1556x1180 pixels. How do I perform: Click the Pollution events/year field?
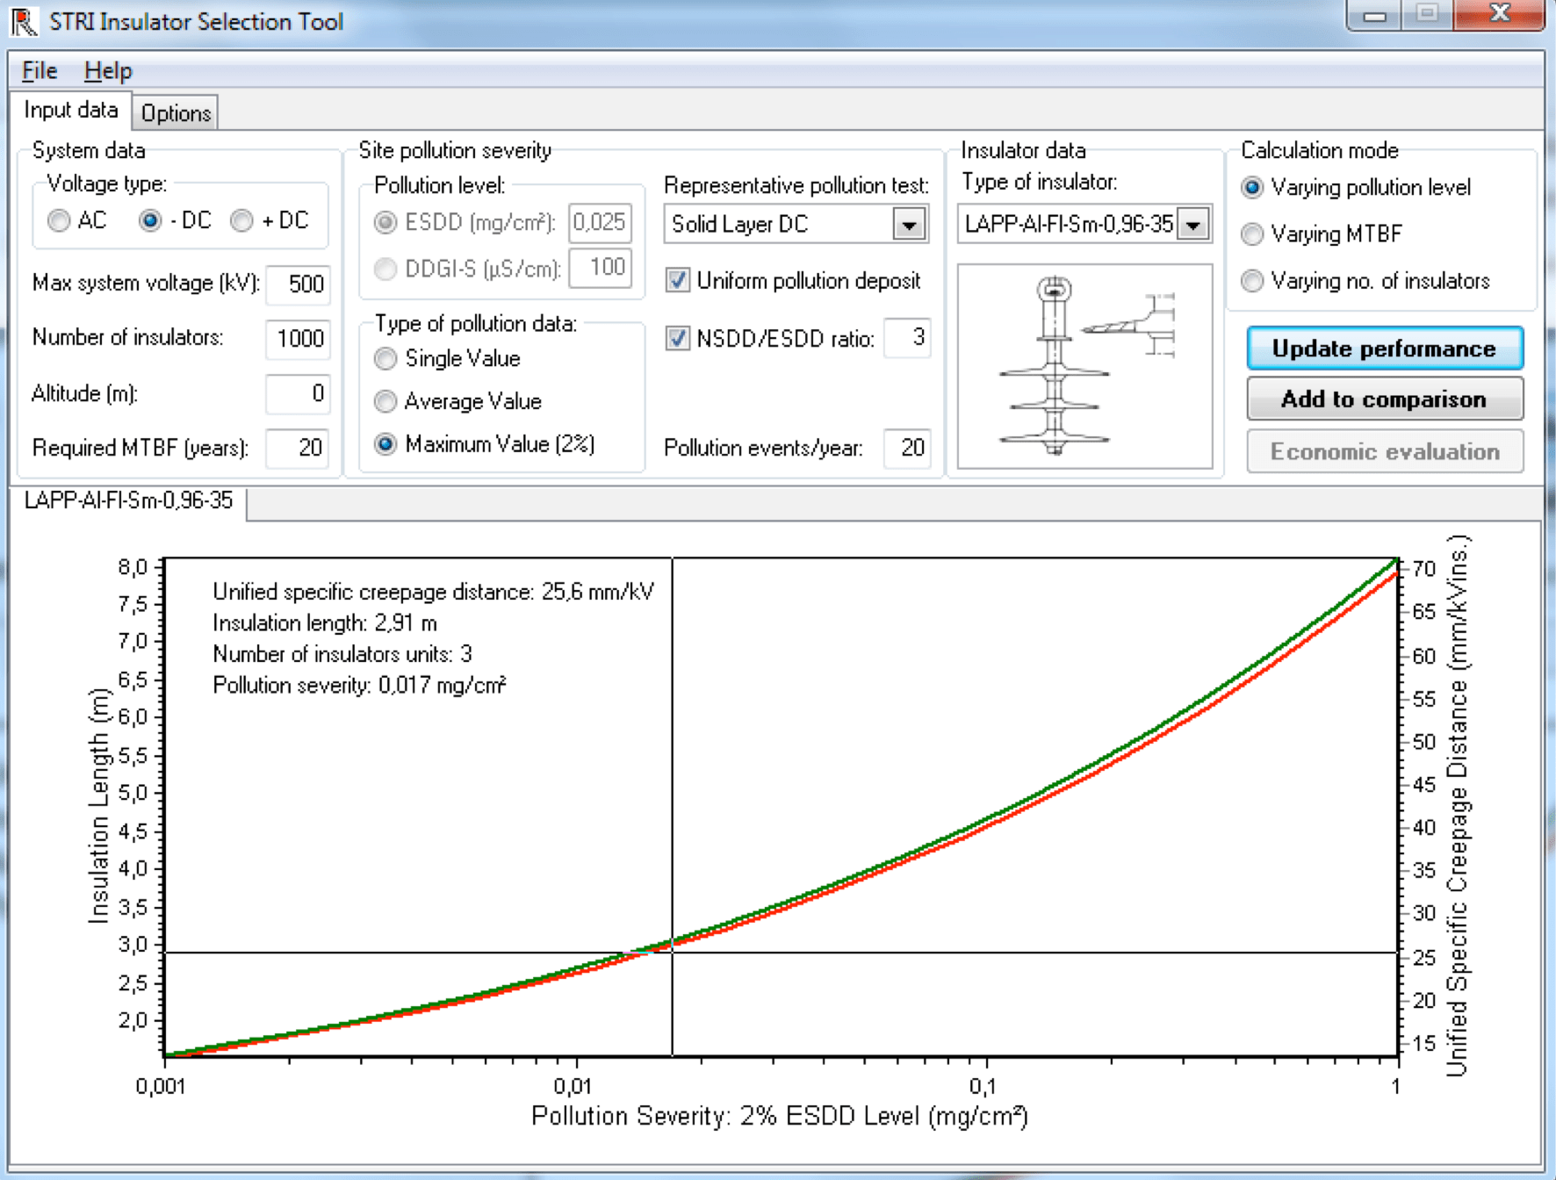click(907, 448)
